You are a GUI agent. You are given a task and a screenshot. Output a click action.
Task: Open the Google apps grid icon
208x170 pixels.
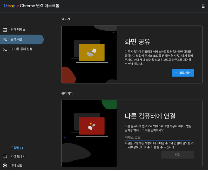click(x=204, y=6)
